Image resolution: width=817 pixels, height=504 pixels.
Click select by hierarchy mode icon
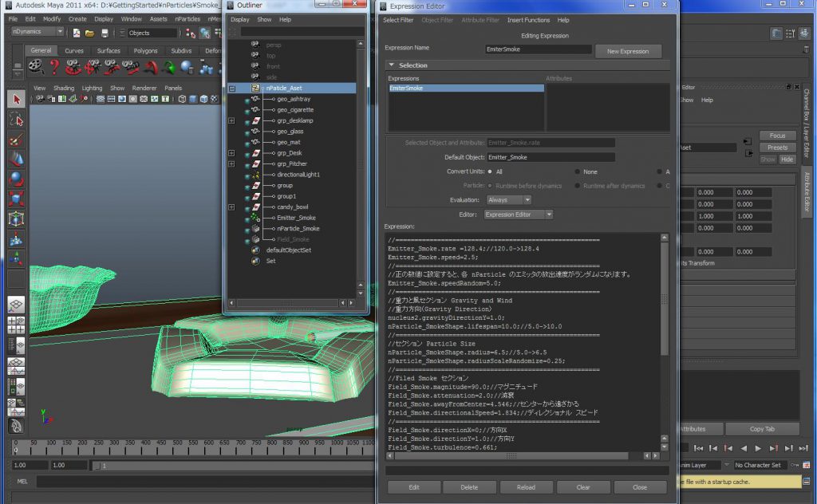tap(191, 33)
